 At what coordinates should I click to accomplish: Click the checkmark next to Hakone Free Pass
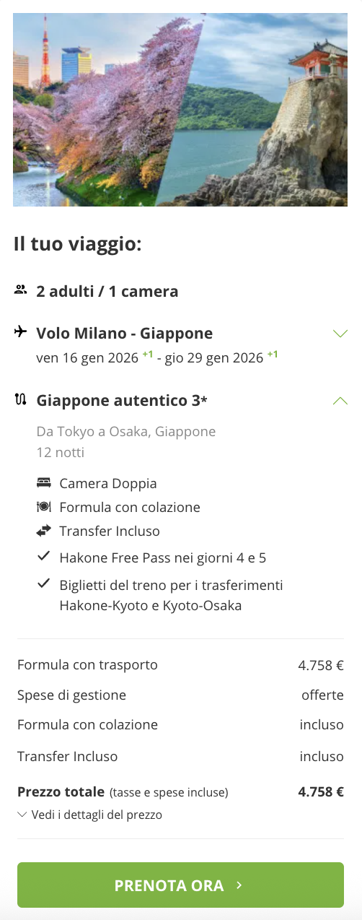44,556
